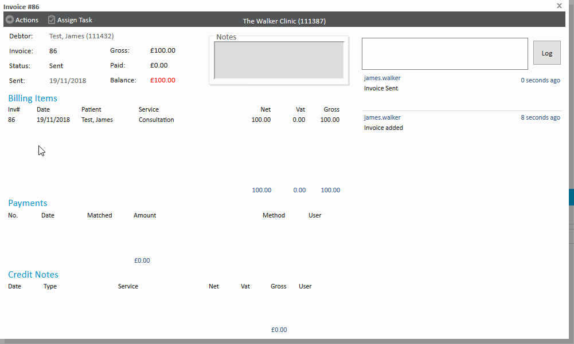The width and height of the screenshot is (574, 344).
Task: Click james.walker on Invoice added entry
Action: [x=382, y=117]
